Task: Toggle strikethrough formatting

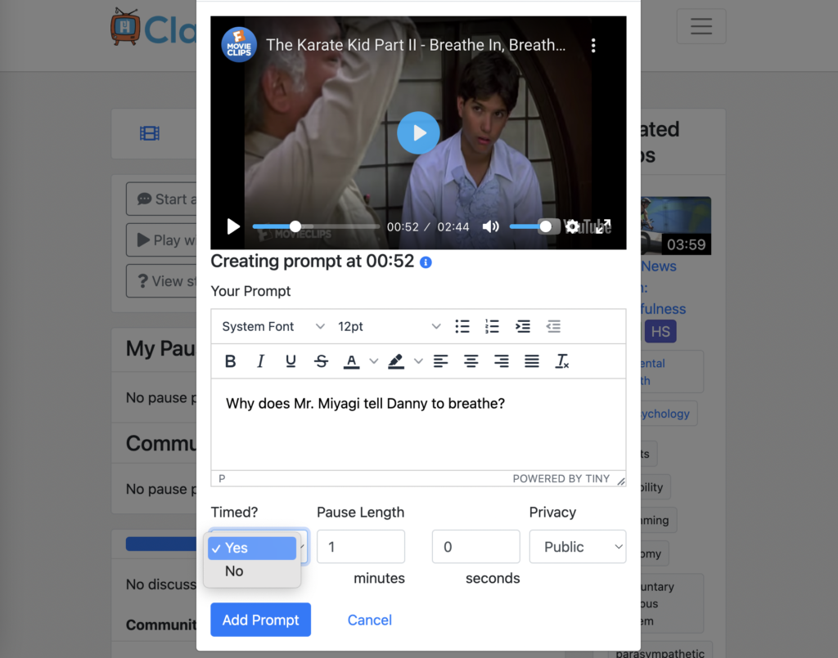Action: [x=321, y=361]
